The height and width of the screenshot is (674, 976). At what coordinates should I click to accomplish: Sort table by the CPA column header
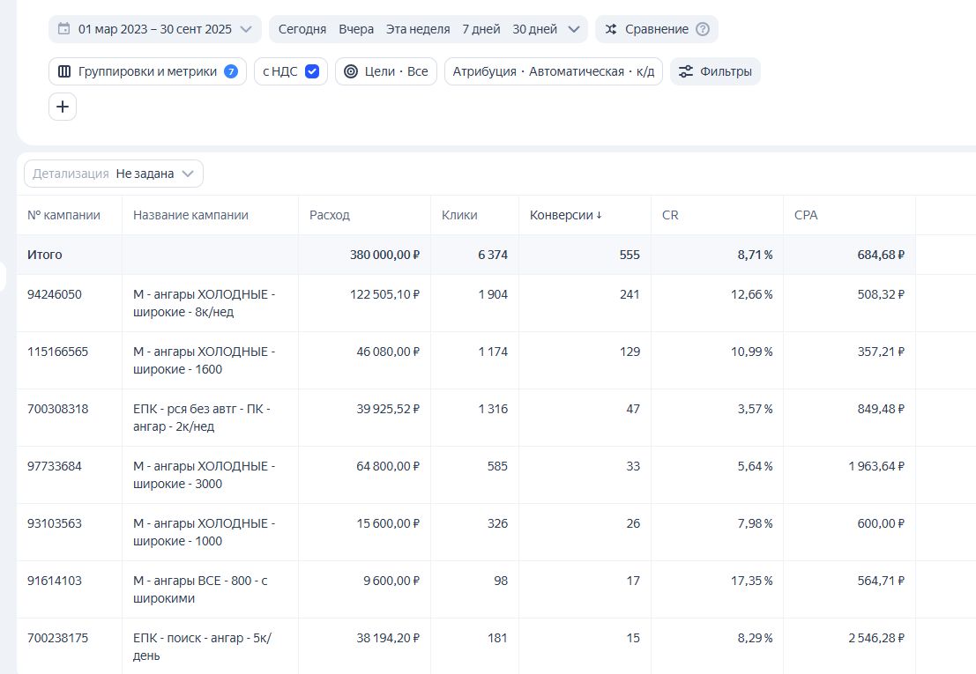pyautogui.click(x=806, y=215)
